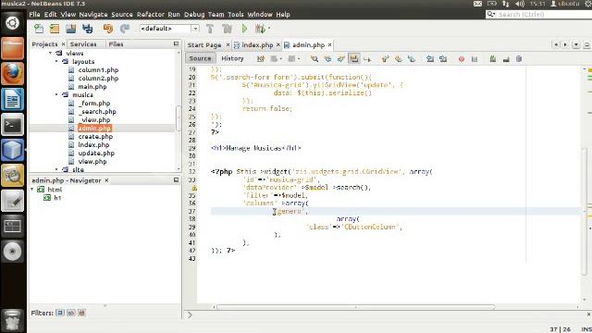Open the Debug Project dropdown arrow
The width and height of the screenshot is (592, 333).
[269, 29]
